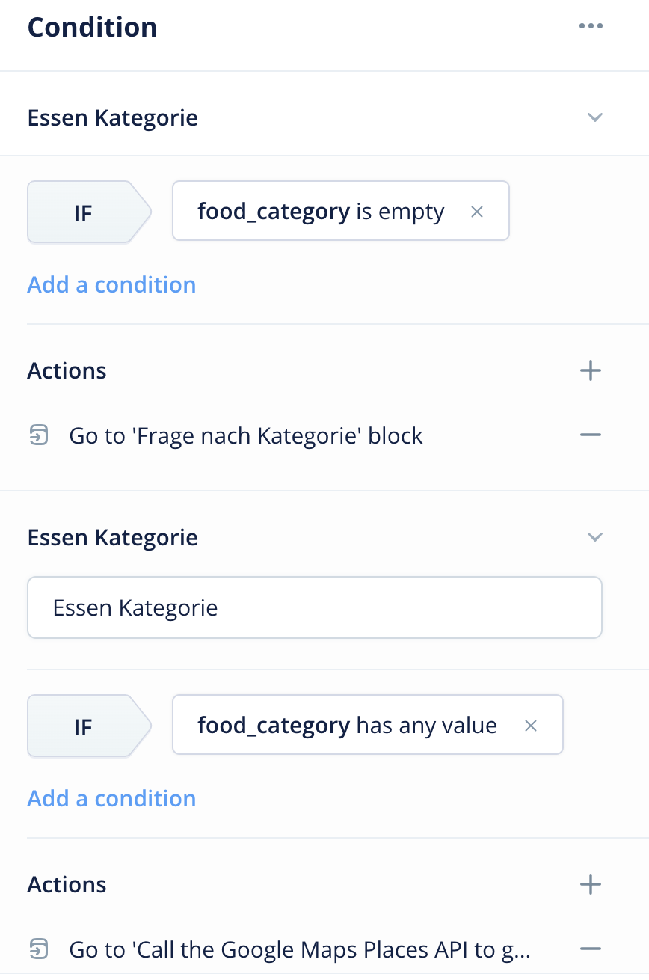Add an action with the first plus icon
The width and height of the screenshot is (649, 980).
(x=590, y=370)
